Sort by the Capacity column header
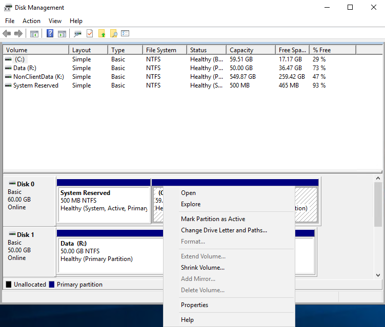385x327 pixels. tap(251, 50)
